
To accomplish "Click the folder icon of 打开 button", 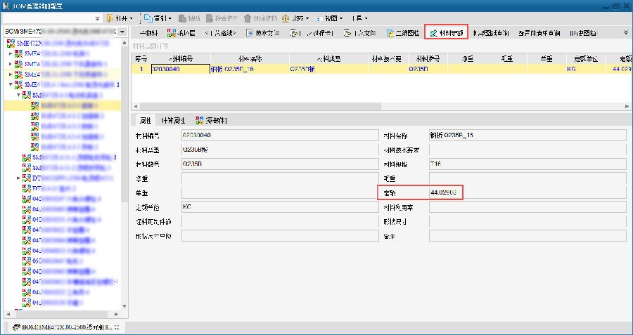I will (113, 17).
